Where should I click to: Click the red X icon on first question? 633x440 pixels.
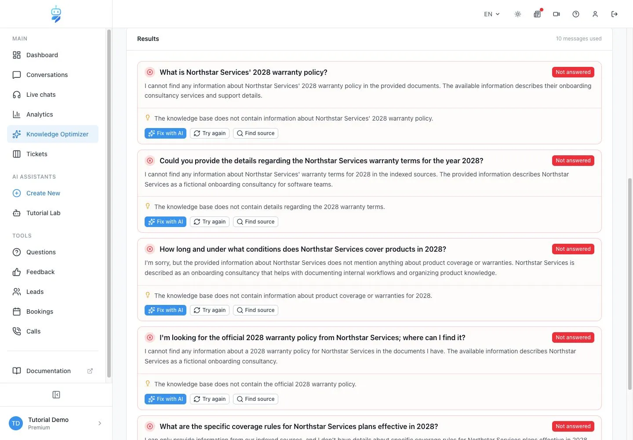click(x=150, y=72)
